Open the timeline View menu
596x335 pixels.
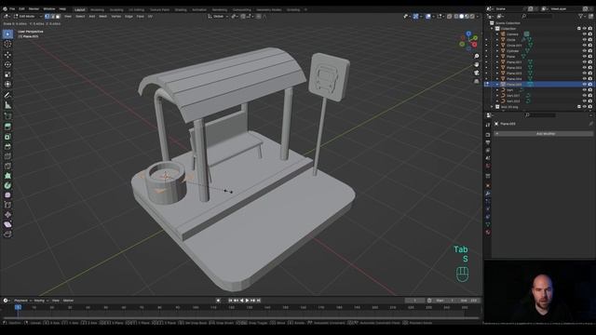pos(56,301)
